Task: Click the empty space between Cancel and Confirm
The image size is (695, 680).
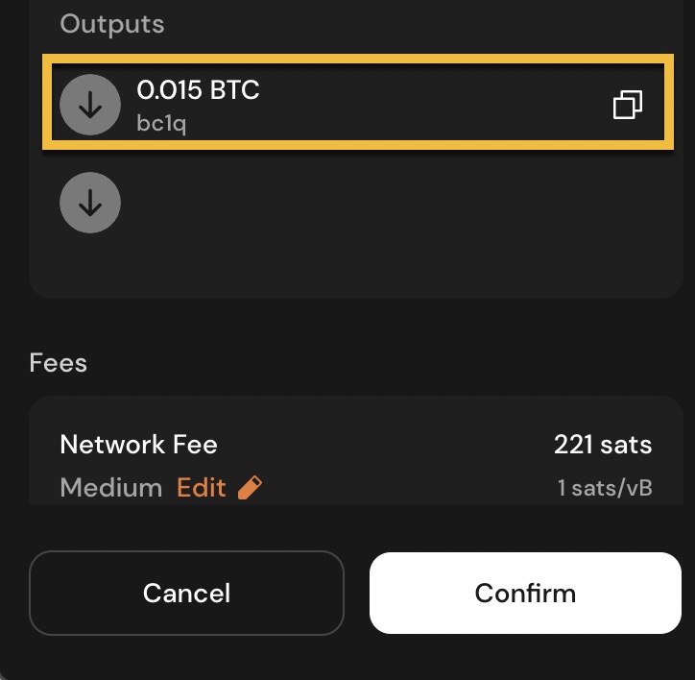Action: click(356, 593)
